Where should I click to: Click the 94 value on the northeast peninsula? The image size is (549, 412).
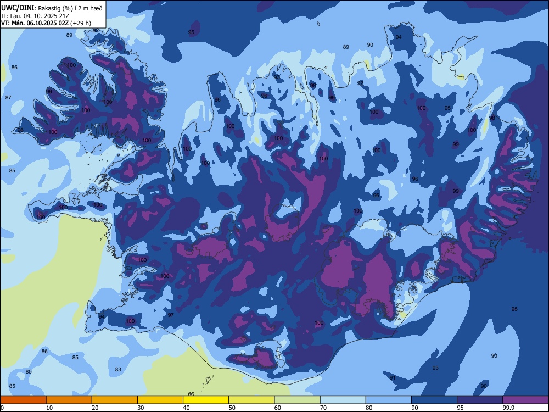click(x=399, y=37)
